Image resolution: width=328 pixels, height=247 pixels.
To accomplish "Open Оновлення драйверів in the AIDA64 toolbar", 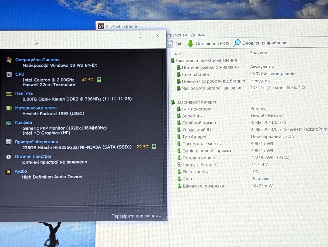I will click(x=260, y=43).
